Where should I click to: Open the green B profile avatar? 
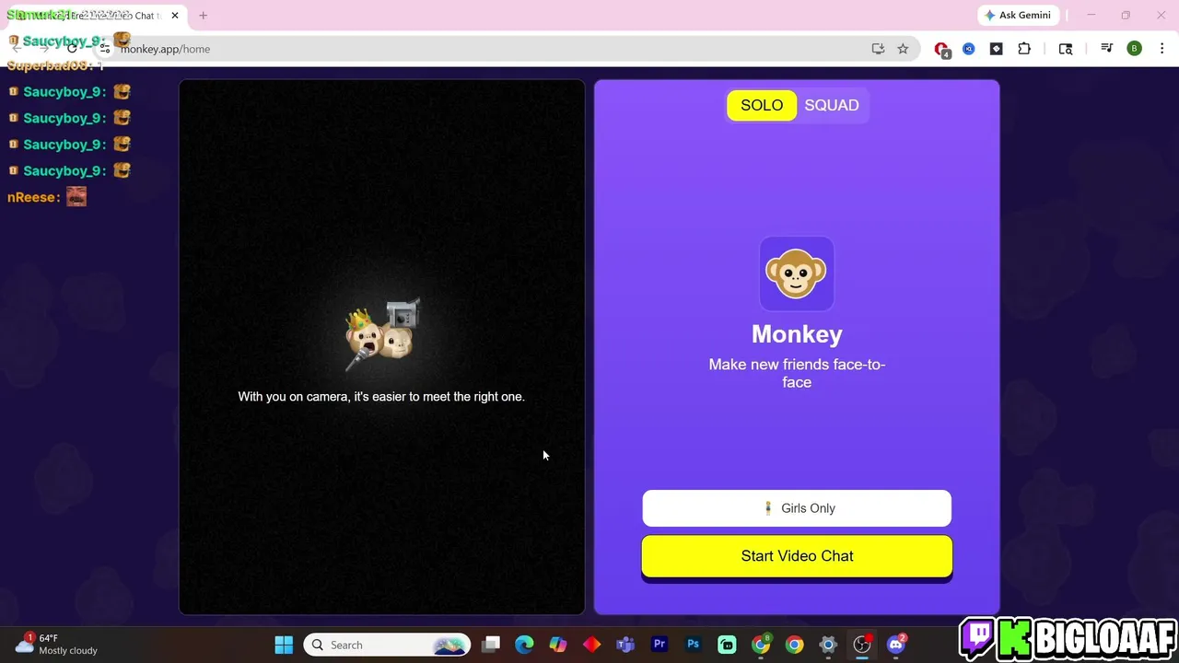coord(1135,49)
